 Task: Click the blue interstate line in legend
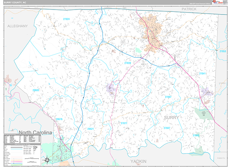pyautogui.click(x=16, y=163)
